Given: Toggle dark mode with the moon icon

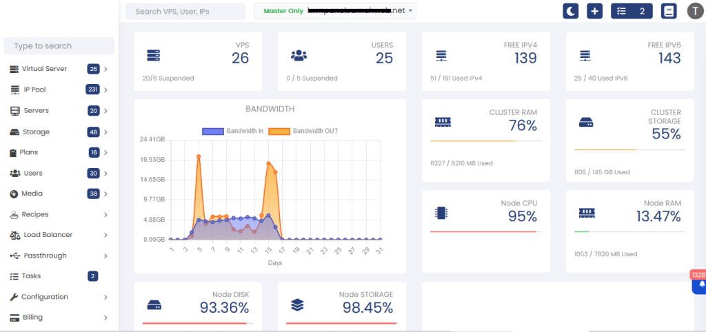Looking at the screenshot, I should click(x=571, y=11).
